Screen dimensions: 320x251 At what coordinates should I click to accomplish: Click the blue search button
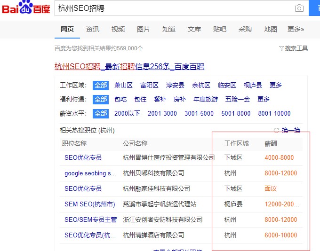(314, 8)
